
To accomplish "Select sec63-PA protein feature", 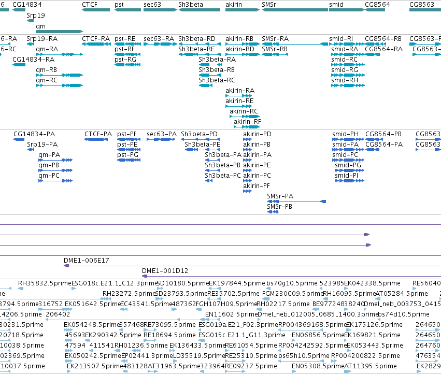I will tap(161, 139).
